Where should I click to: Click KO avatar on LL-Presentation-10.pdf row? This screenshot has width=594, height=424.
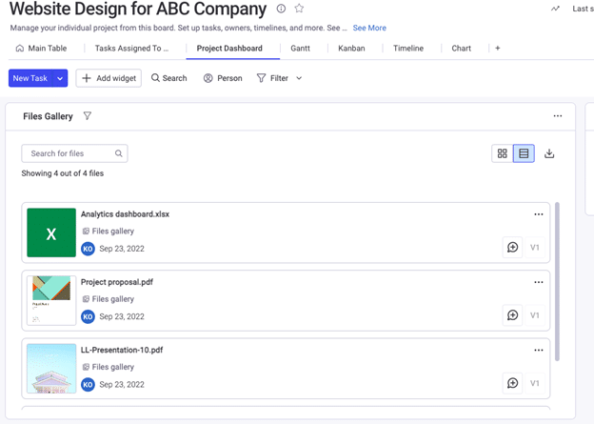[x=88, y=385]
